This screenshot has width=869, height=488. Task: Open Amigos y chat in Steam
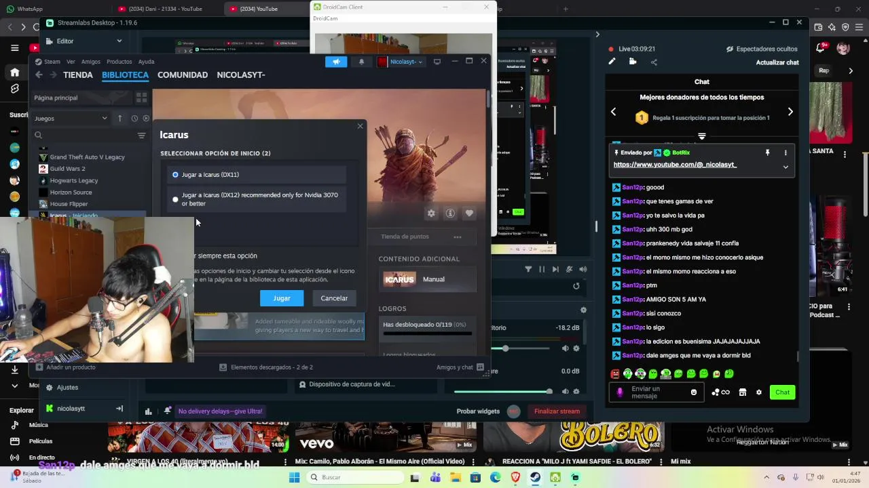[x=460, y=367]
